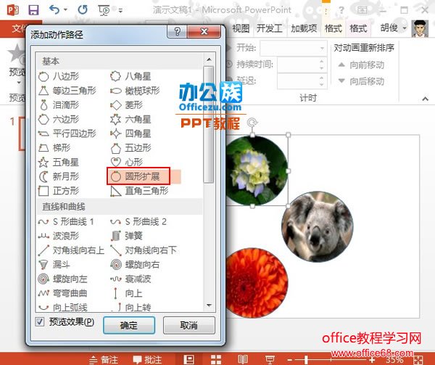Choose the 平行四边形 path
The height and width of the screenshot is (365, 435).
click(x=67, y=134)
